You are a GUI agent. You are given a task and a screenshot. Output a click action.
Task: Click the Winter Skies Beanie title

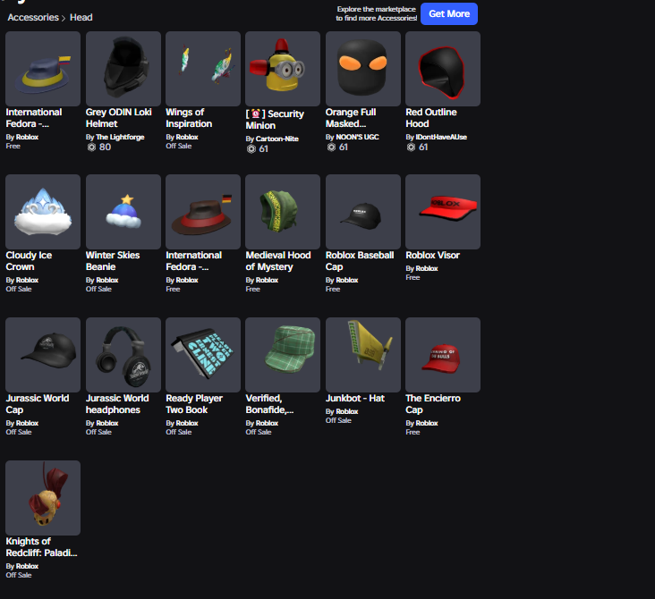click(113, 261)
